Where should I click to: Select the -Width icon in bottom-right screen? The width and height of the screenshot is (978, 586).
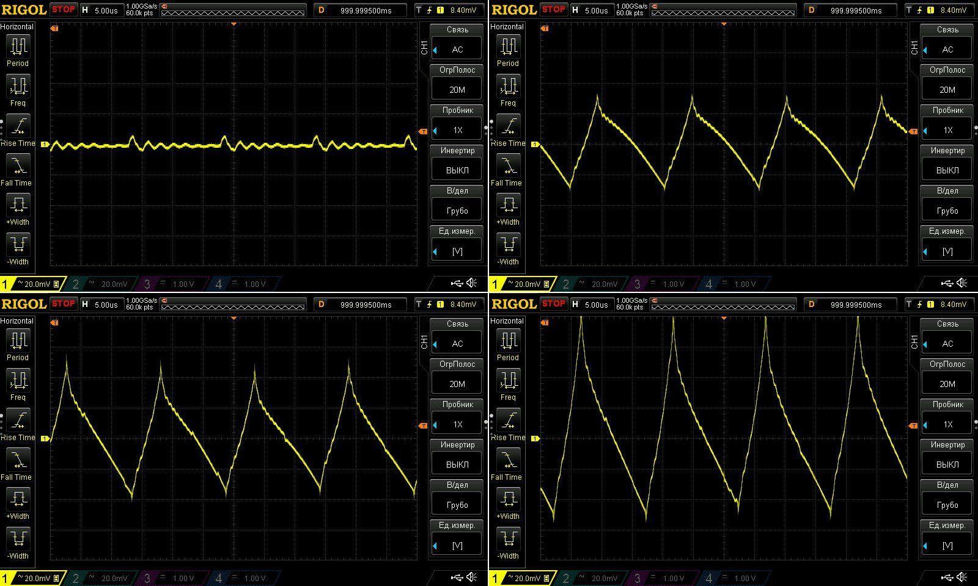508,539
